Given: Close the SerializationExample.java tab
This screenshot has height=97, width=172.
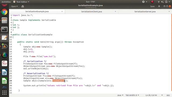Looking at the screenshot, I should [x=62, y=11].
